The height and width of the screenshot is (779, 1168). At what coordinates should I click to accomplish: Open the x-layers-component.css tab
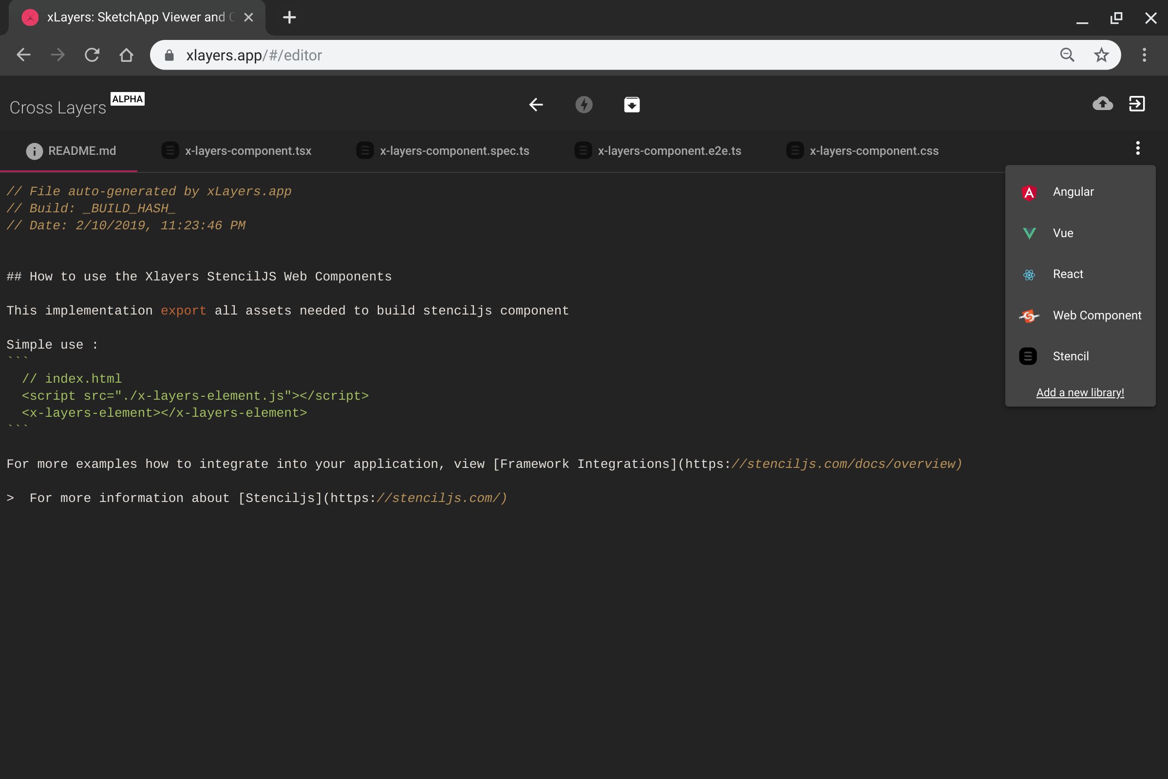(x=862, y=151)
